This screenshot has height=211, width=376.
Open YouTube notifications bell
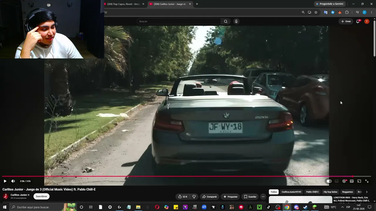358,21
